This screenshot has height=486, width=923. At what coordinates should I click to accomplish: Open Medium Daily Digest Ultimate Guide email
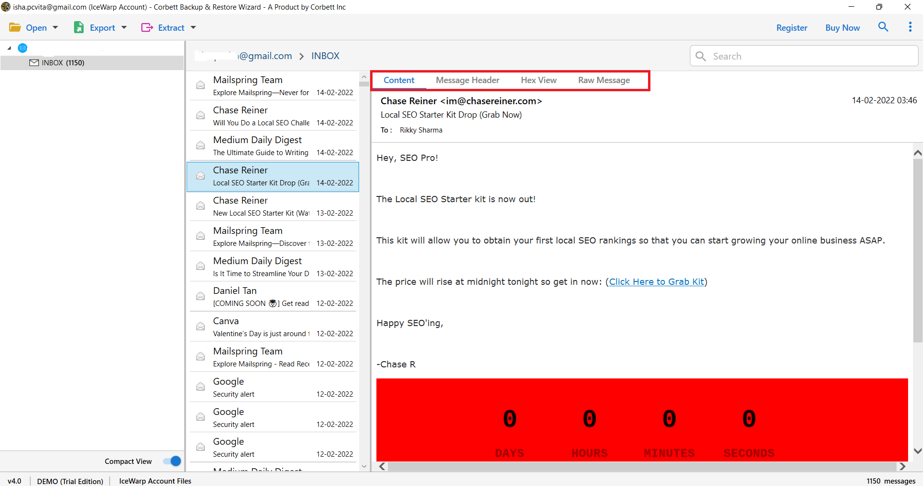point(273,146)
